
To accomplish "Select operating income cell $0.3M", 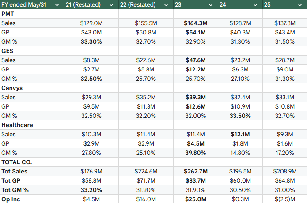I will coord(240,199).
